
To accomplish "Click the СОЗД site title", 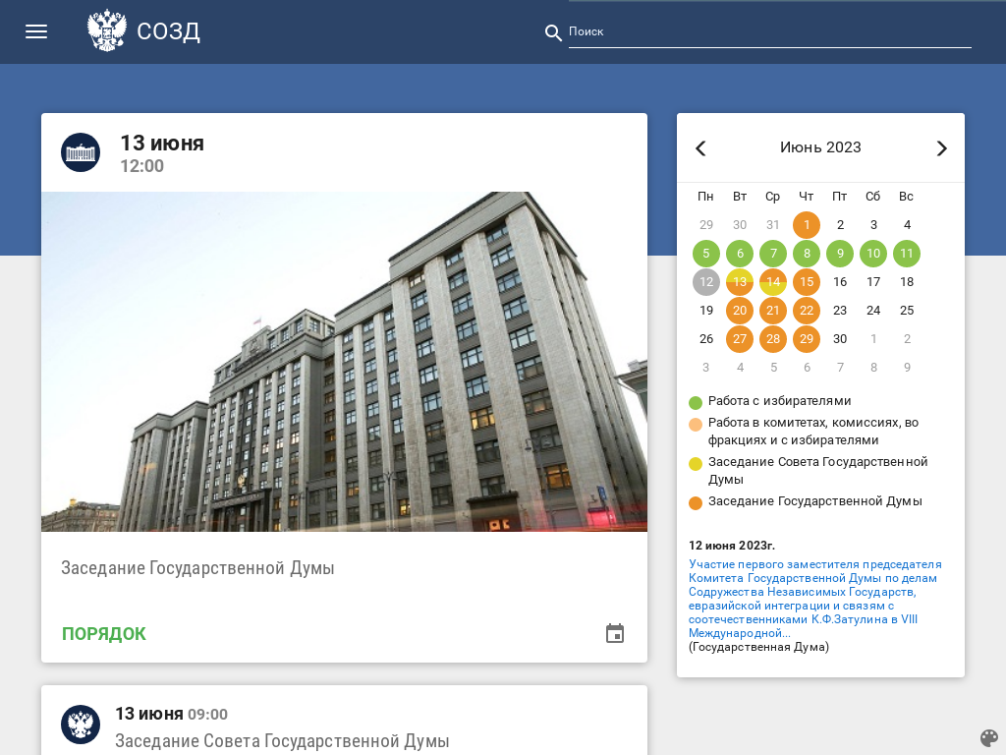I will click(x=169, y=31).
